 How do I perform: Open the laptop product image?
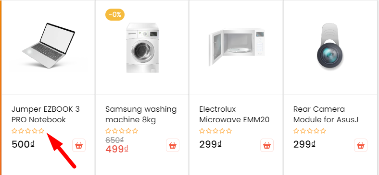49,46
